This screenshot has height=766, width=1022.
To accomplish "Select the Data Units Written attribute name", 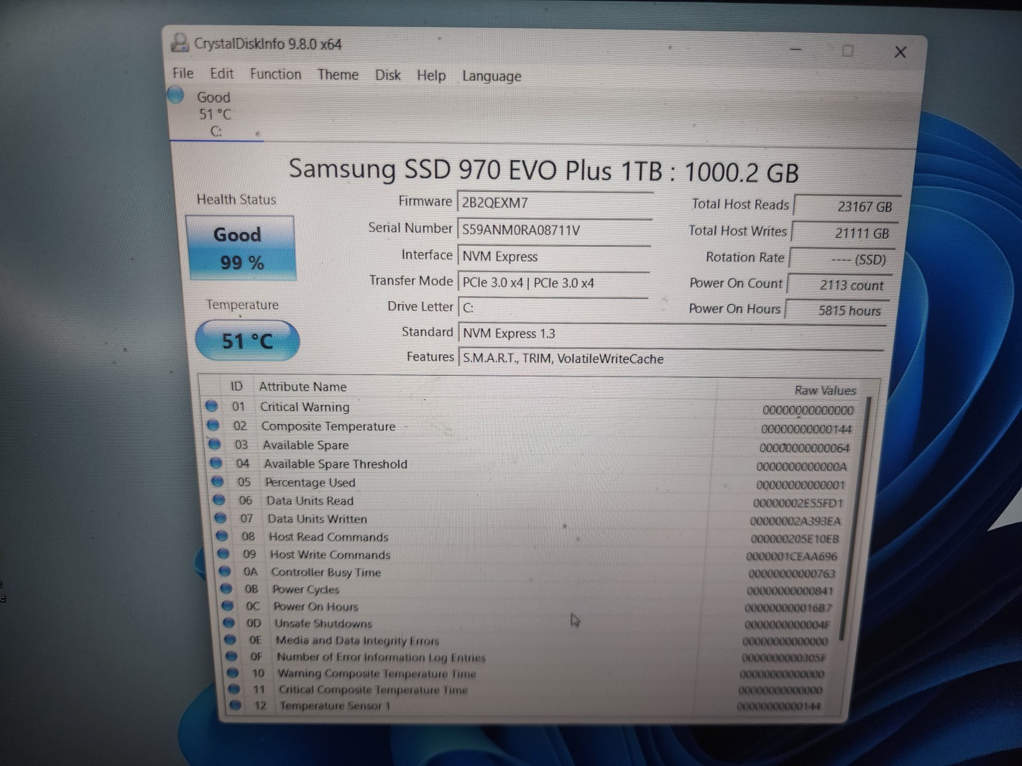I will pyautogui.click(x=317, y=518).
